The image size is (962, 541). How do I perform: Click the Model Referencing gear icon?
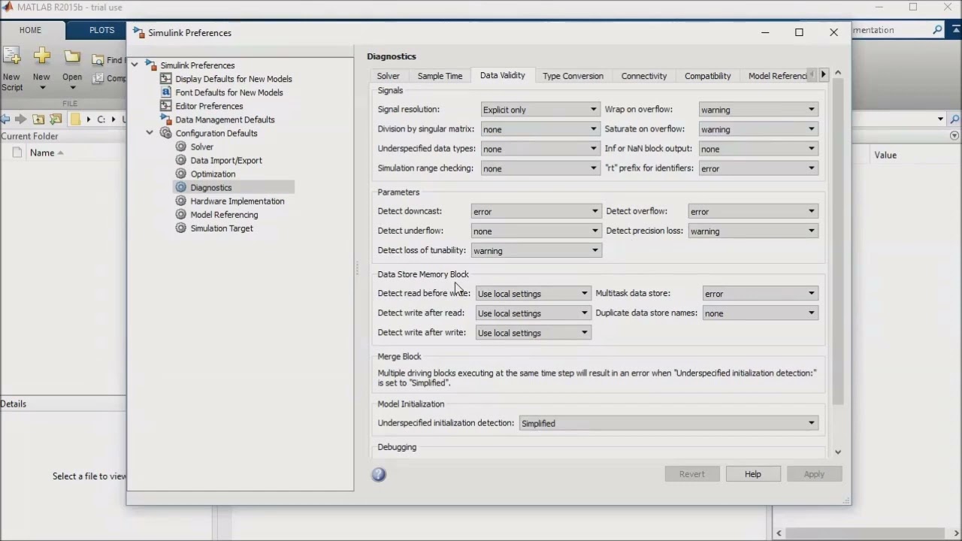pyautogui.click(x=180, y=214)
